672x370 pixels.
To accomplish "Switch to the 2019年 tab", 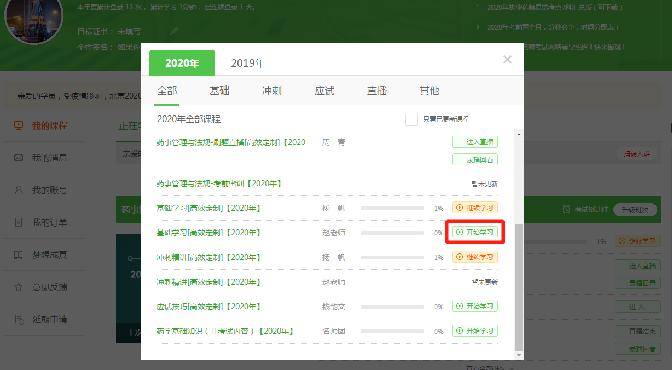I will click(248, 63).
